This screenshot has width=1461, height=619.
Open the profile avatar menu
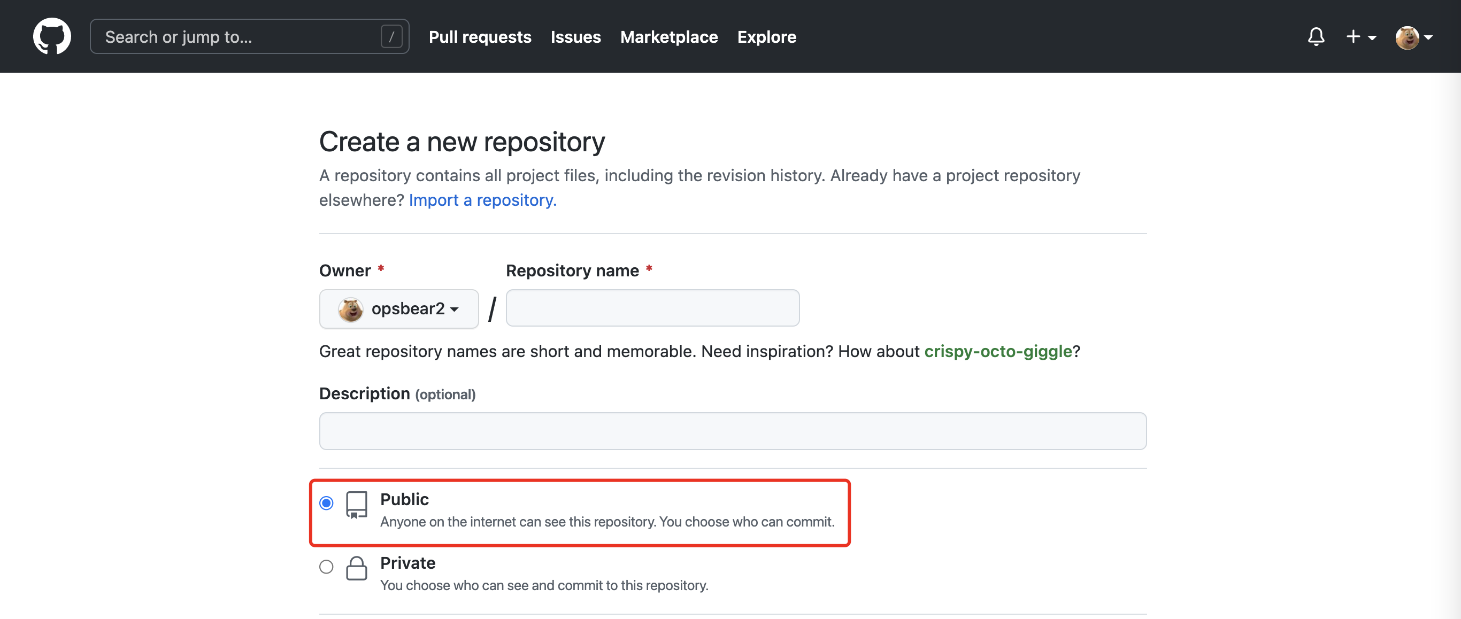point(1413,37)
